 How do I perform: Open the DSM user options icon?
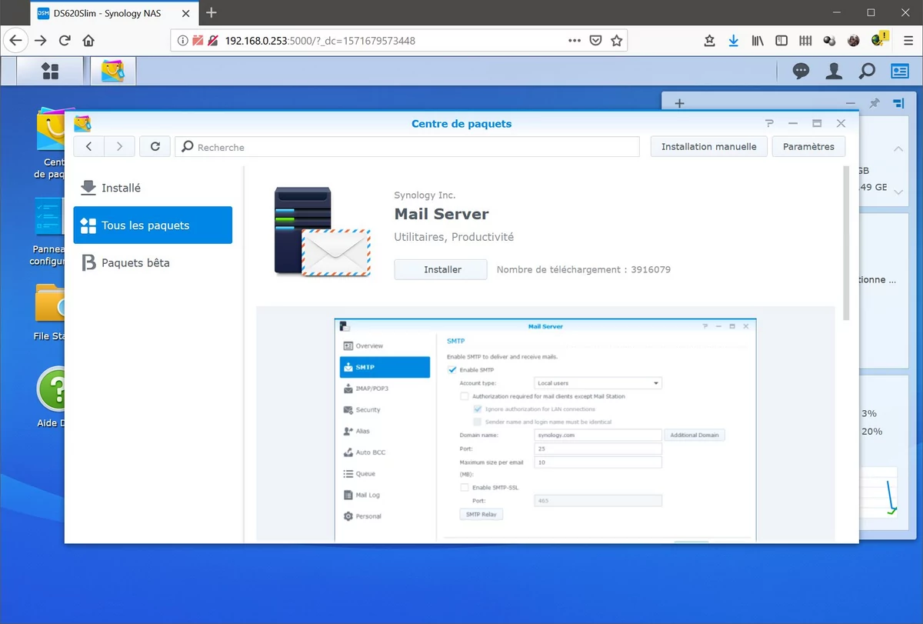click(834, 72)
